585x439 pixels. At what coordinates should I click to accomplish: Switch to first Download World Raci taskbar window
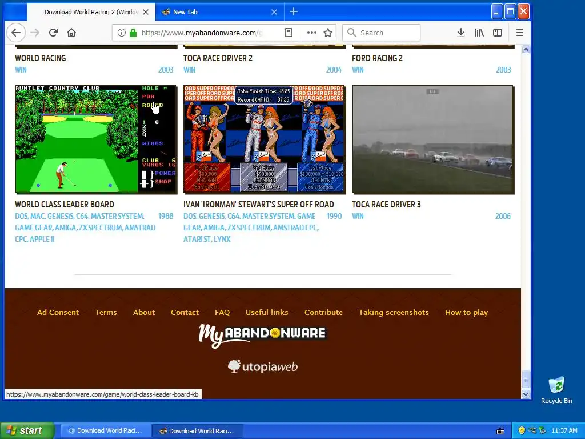point(106,431)
